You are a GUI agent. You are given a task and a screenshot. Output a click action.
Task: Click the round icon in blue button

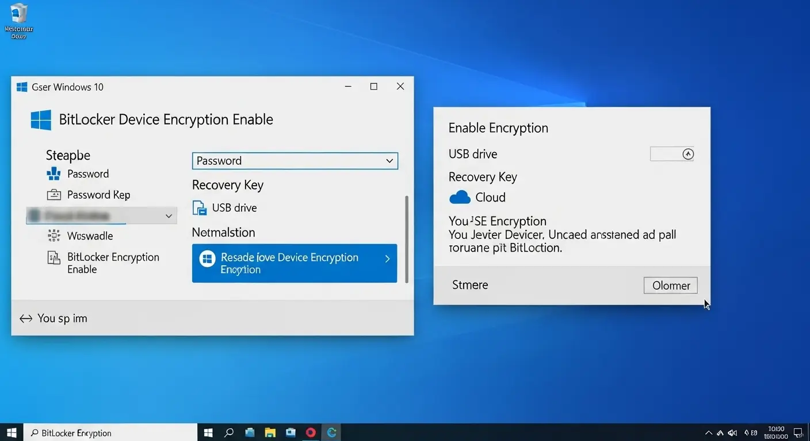207,258
